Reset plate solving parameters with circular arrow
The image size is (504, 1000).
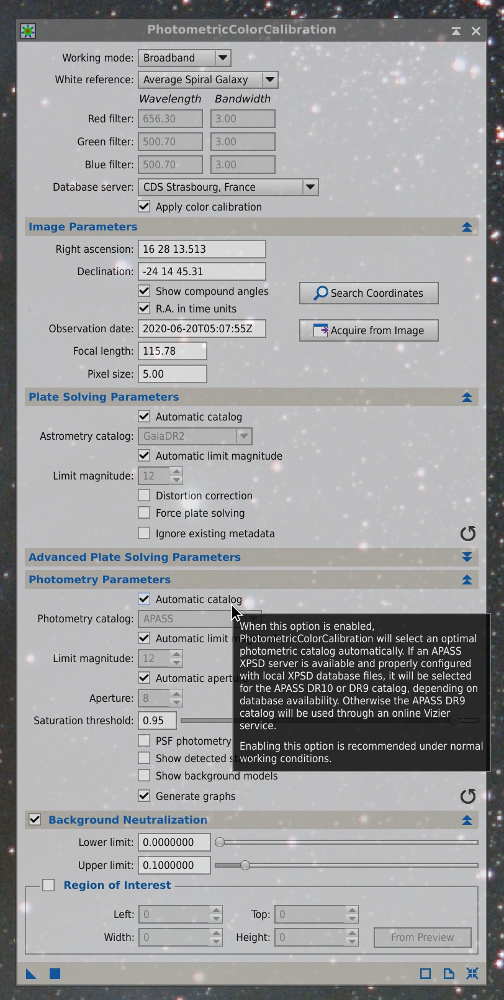point(468,534)
